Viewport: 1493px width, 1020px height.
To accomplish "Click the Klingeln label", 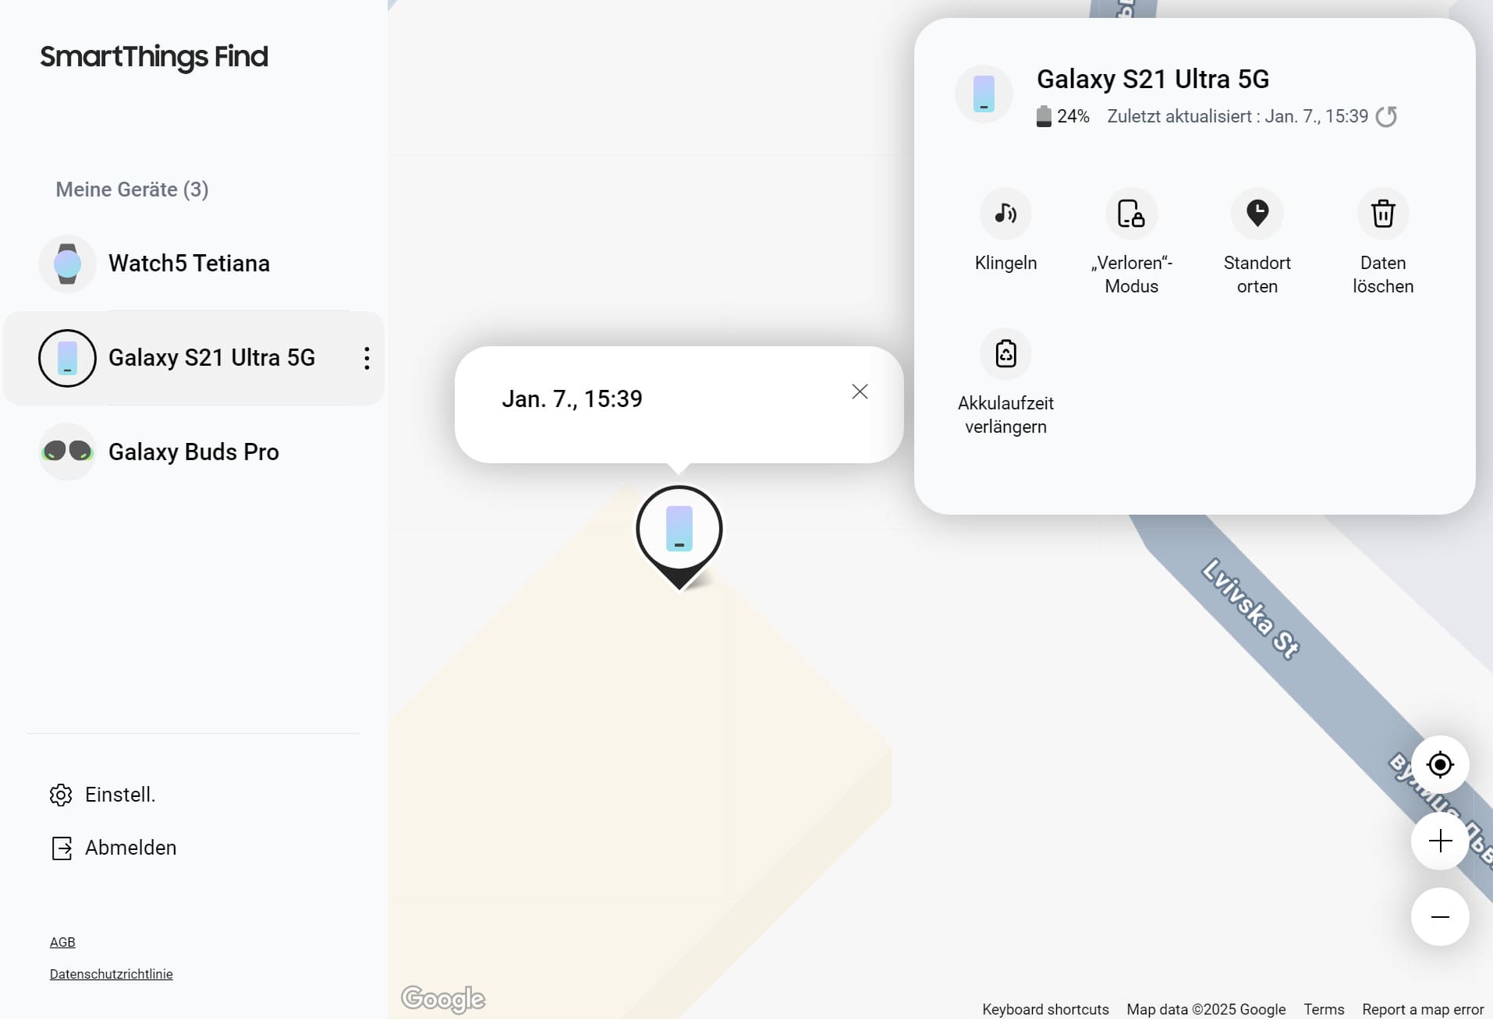I will pyautogui.click(x=1005, y=263).
